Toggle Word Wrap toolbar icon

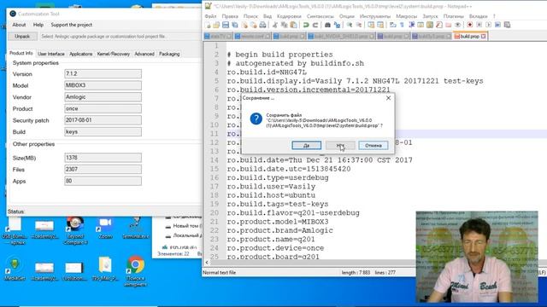tap(393, 25)
